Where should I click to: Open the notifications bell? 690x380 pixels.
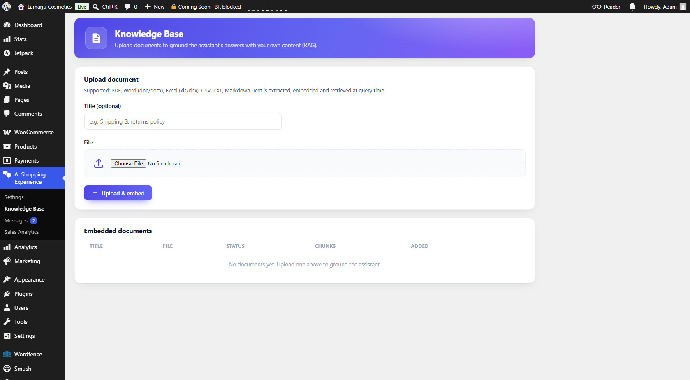coord(632,7)
